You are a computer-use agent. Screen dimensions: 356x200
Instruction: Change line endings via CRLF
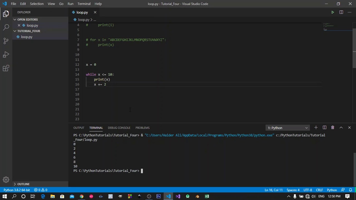319,190
